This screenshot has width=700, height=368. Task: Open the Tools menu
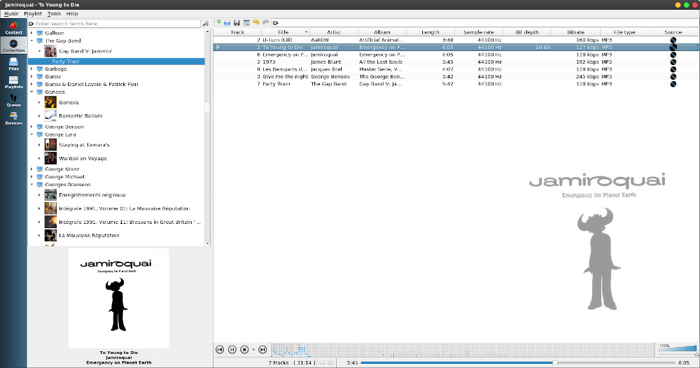pos(54,14)
